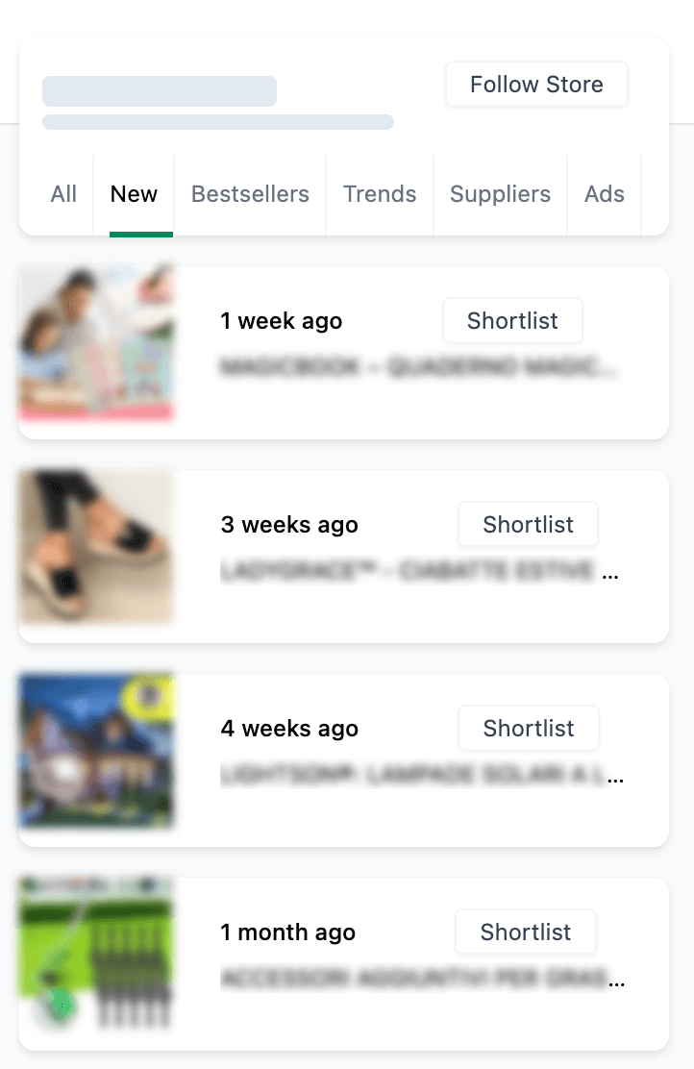Shortlist the product from 3 weeks ago
The width and height of the screenshot is (694, 1069).
(x=528, y=525)
